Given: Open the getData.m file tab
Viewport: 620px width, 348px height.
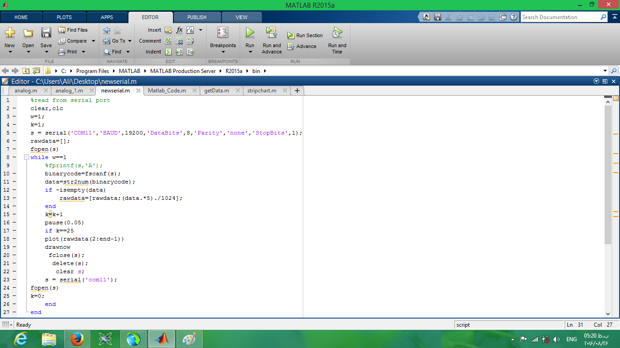Looking at the screenshot, I should tap(217, 91).
